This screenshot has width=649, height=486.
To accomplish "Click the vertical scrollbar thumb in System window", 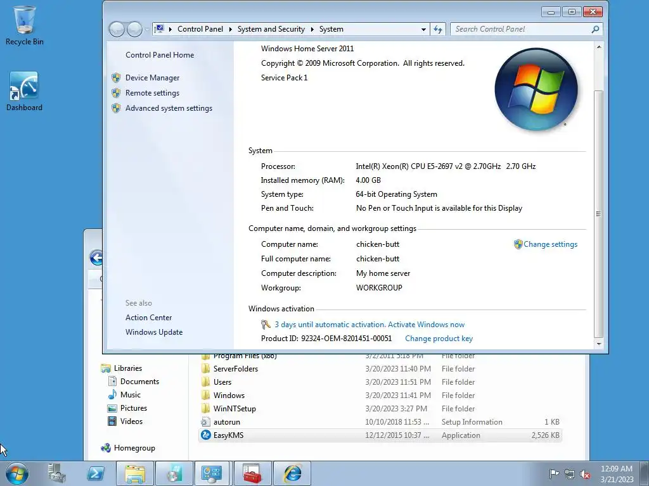I will coord(598,214).
